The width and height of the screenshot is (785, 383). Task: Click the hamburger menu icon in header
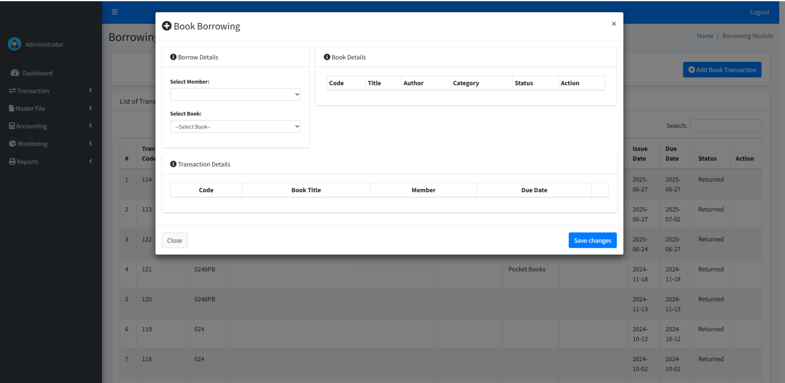[x=115, y=12]
